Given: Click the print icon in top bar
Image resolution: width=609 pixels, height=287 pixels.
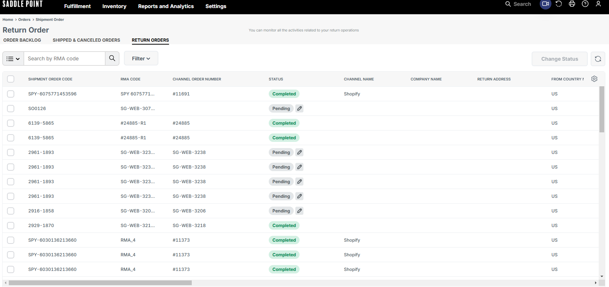Looking at the screenshot, I should pos(572,4).
